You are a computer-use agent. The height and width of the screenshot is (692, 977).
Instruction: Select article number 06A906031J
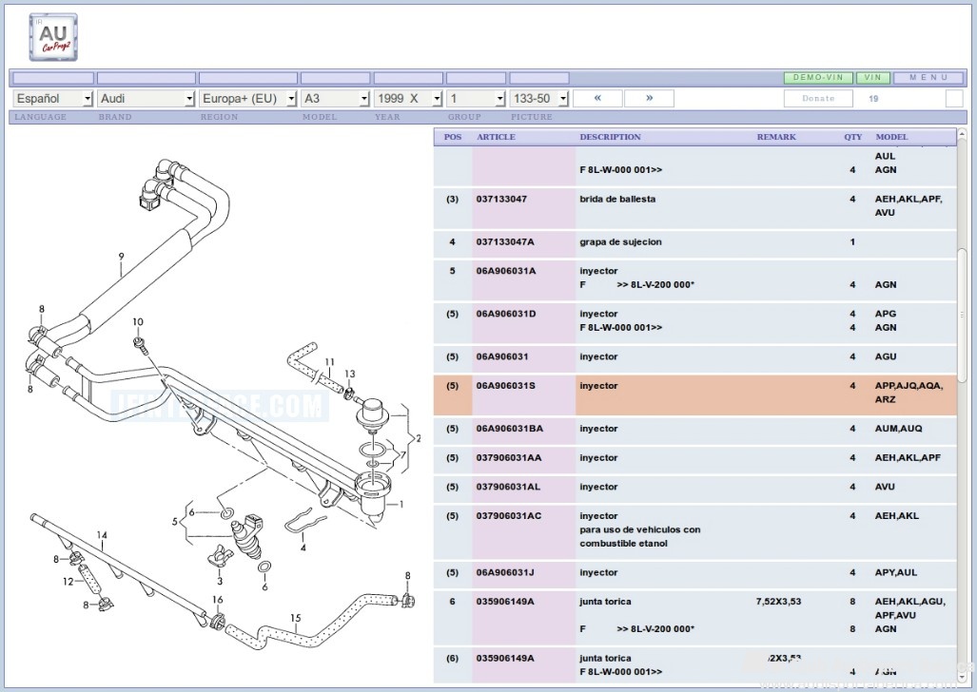[505, 573]
